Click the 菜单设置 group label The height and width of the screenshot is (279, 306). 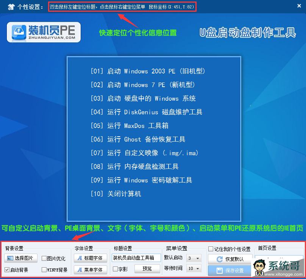[176, 248]
